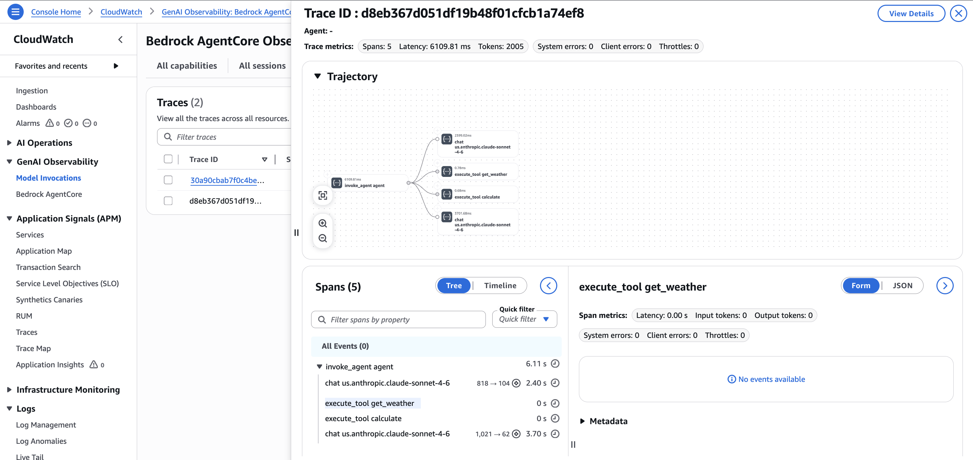Viewport: 973px width, 460px height.
Task: Collapse the Trajectory section
Action: [318, 76]
